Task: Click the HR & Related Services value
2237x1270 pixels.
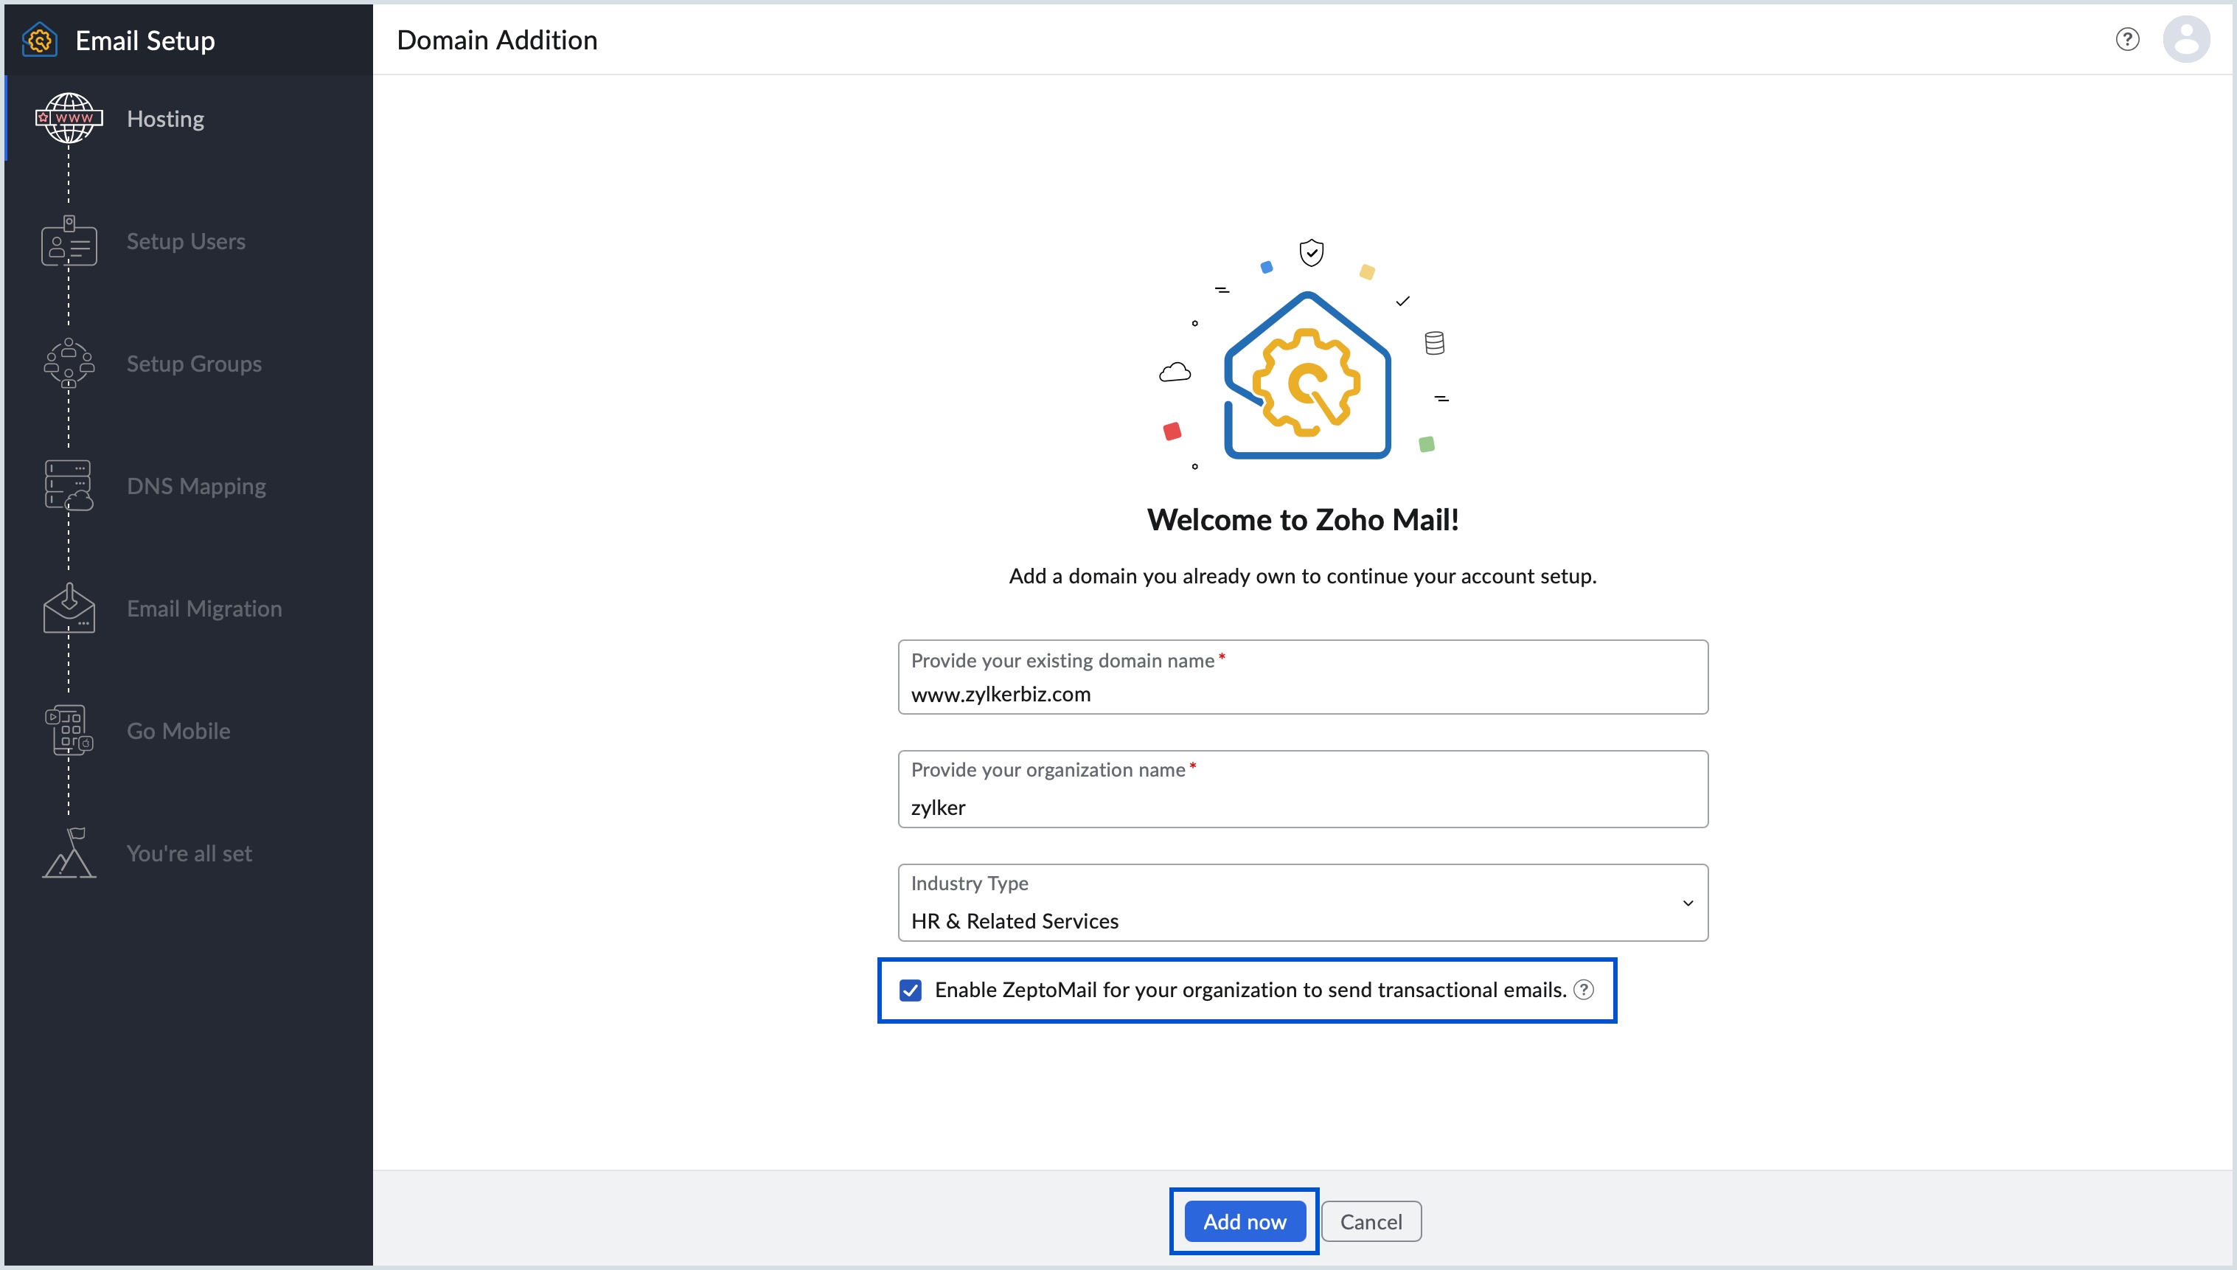Action: click(x=1015, y=921)
